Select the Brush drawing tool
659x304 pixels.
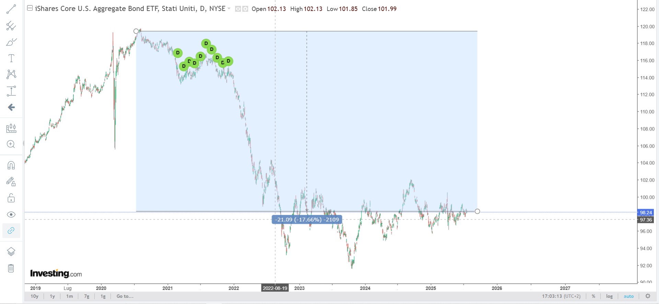[11, 42]
